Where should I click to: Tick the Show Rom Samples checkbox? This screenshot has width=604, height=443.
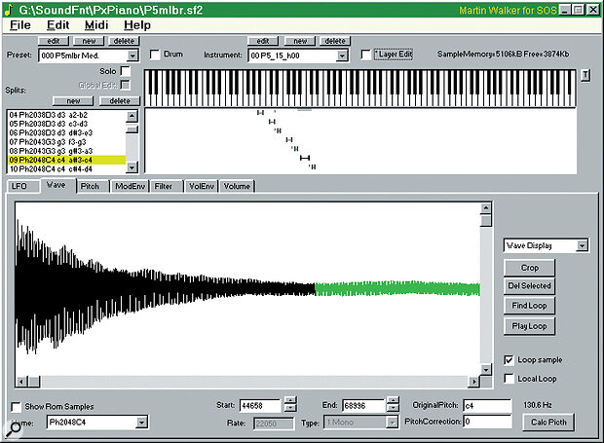16,405
